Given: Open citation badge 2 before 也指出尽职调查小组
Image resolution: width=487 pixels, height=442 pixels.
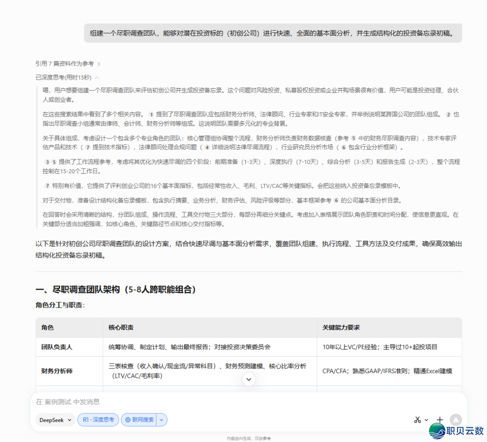Looking at the screenshot, I should (x=448, y=115).
